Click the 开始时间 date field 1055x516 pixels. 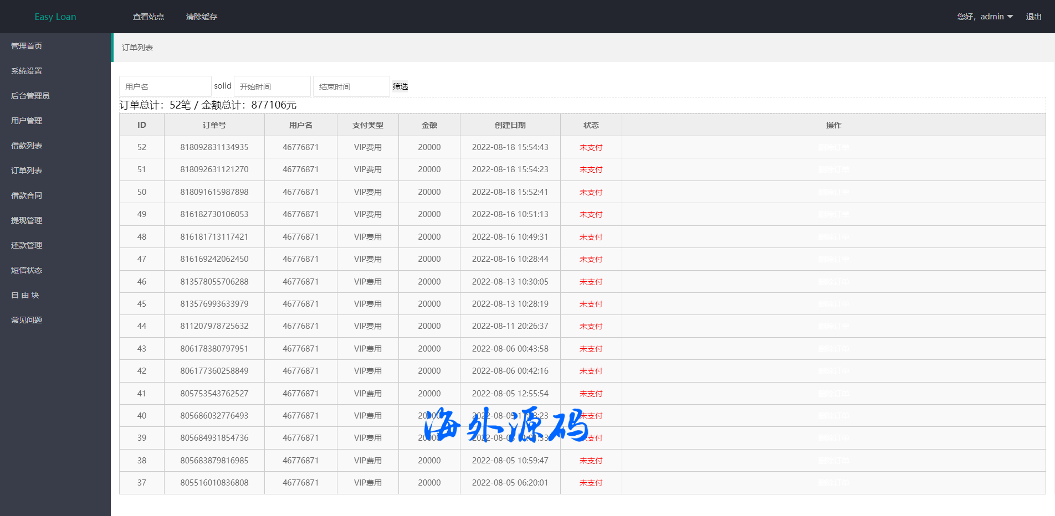[272, 86]
